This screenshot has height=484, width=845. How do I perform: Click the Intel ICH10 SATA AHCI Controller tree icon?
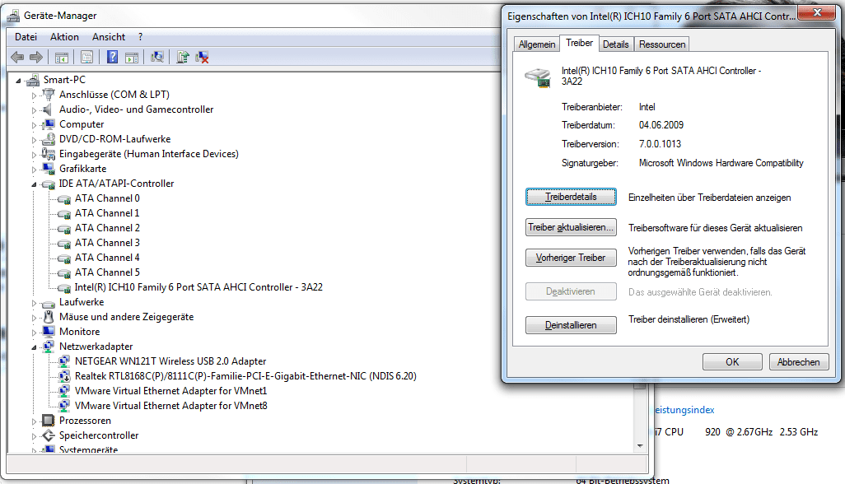(64, 288)
